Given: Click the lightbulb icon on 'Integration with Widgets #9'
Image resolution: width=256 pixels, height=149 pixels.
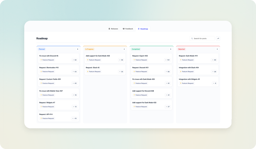Looking at the screenshot, I should point(181,83).
